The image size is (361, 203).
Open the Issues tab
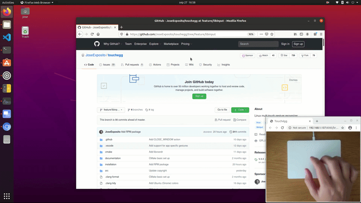107,65
